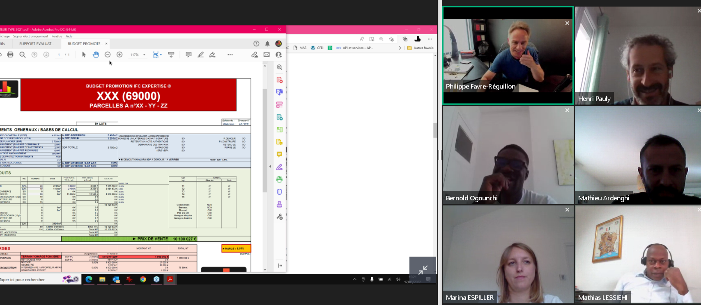Open File Explorer from taskbar
701x305 pixels.
tap(102, 279)
